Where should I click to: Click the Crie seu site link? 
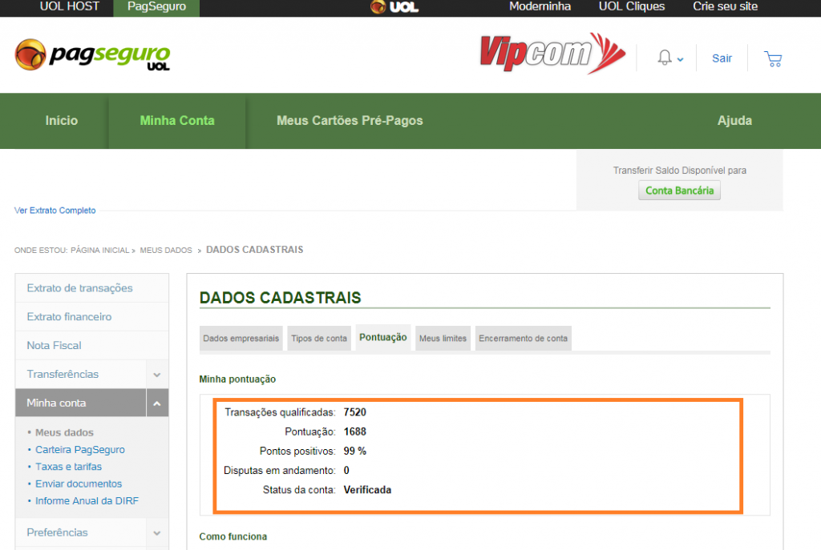[725, 6]
